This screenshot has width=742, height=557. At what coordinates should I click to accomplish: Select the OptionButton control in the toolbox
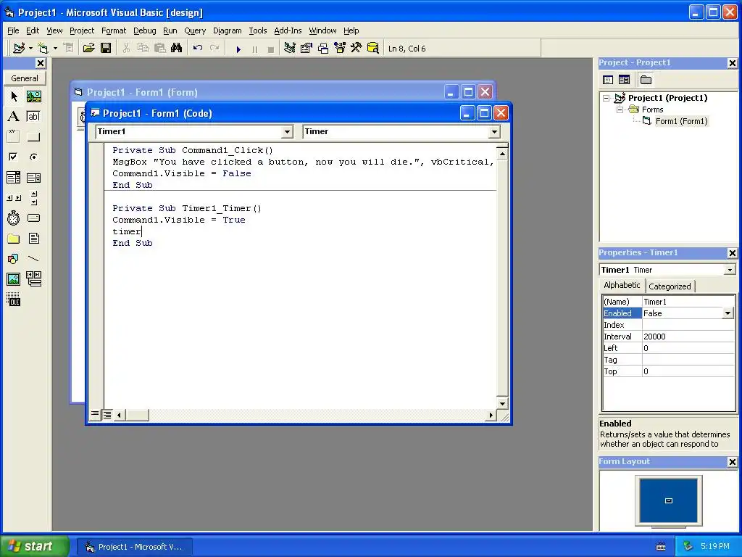click(33, 157)
